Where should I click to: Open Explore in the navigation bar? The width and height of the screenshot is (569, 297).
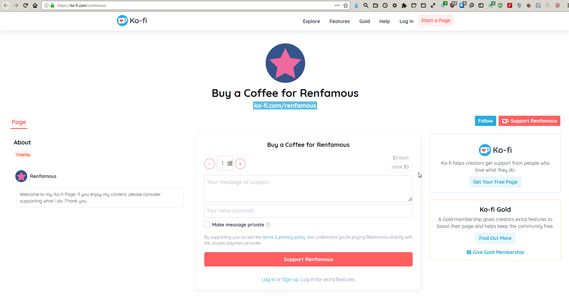tap(311, 21)
